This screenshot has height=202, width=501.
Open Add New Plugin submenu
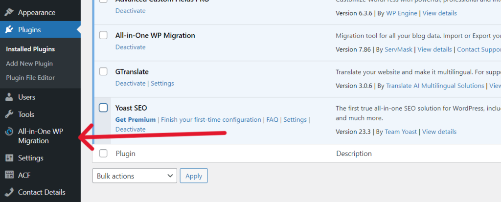(x=29, y=63)
